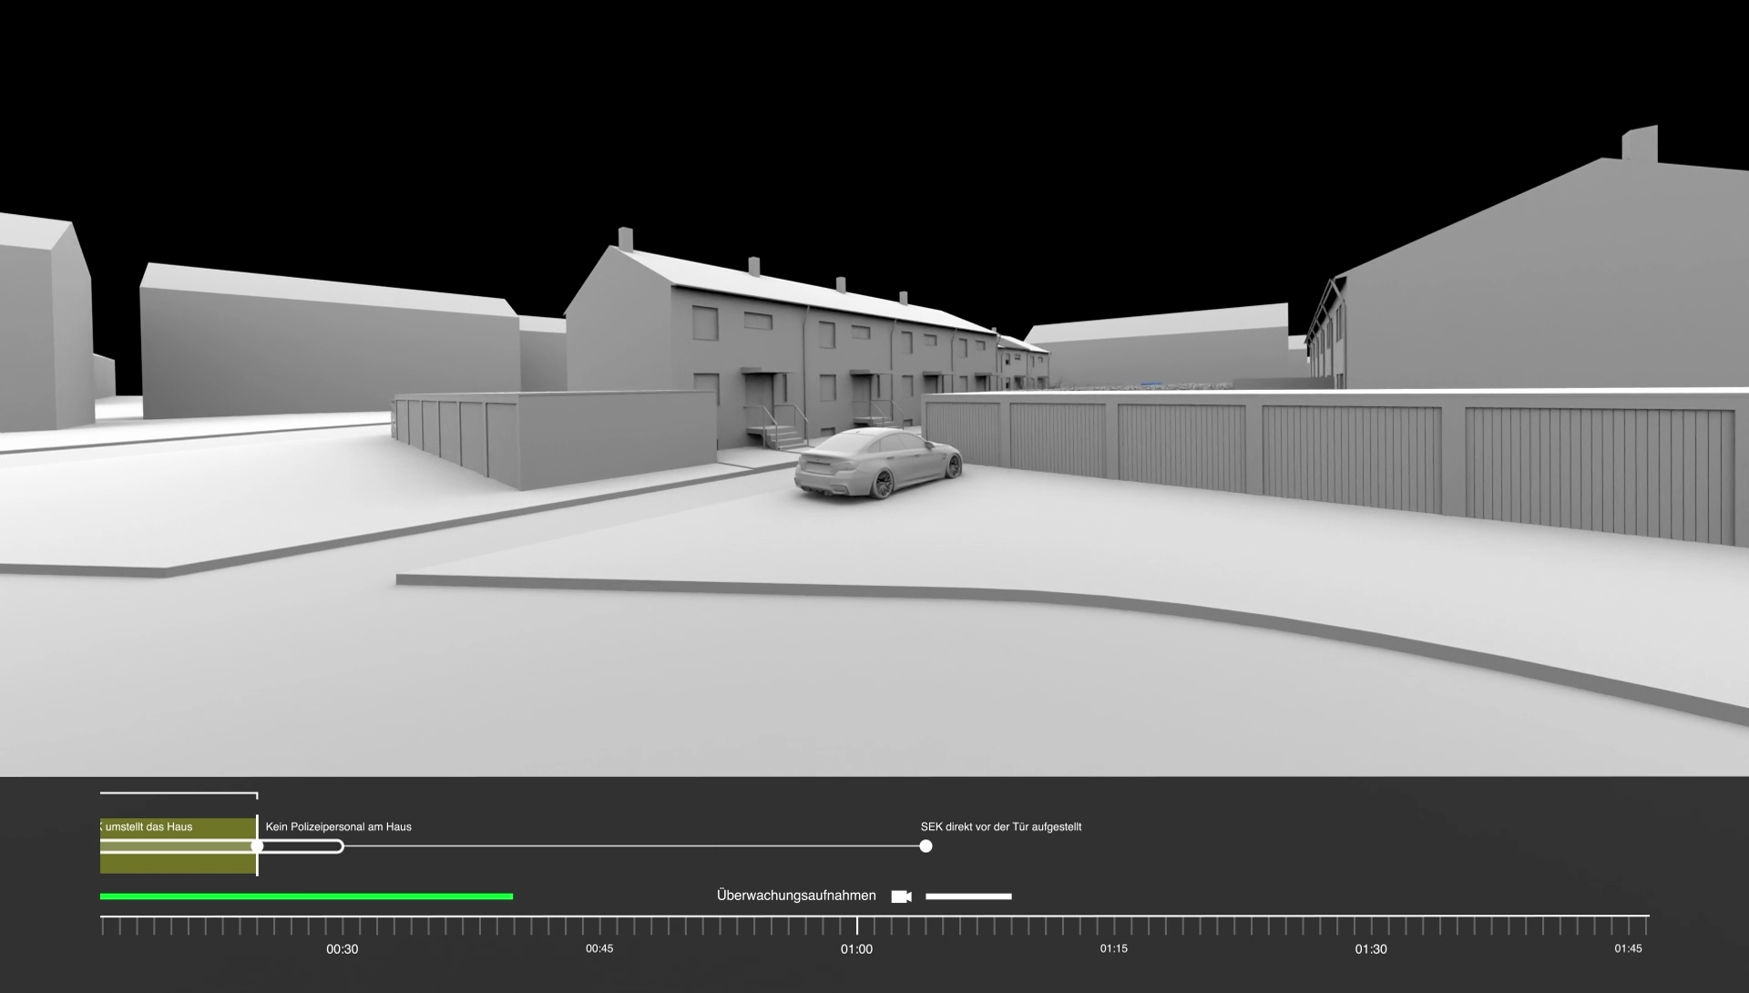Jump to 00:45 on the timeline ruler
Viewport: 1749px width, 993px height.
pos(599,926)
